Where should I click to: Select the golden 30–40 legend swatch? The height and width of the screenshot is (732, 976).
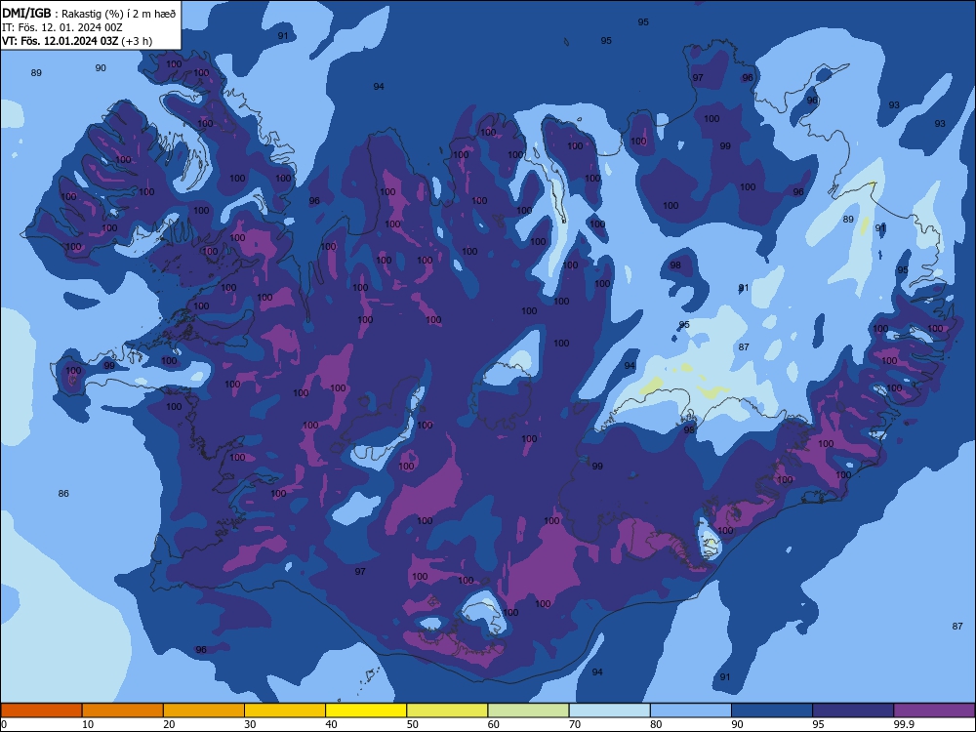(285, 711)
